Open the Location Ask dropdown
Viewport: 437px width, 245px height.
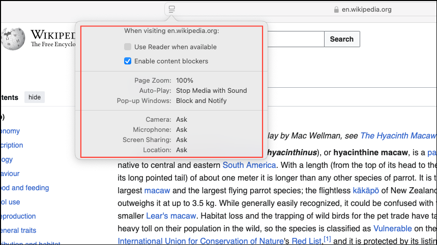(x=182, y=150)
